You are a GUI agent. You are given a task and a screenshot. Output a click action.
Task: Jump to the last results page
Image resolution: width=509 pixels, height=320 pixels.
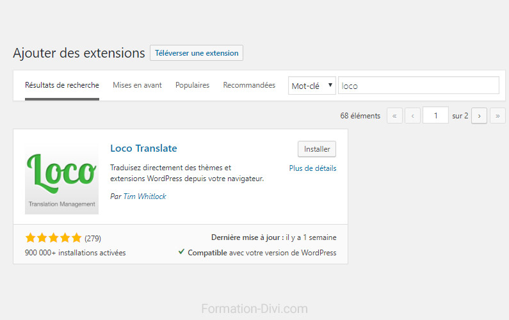(497, 116)
